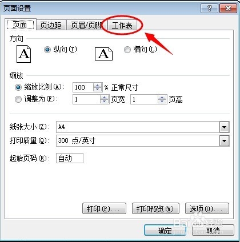This screenshot has width=240, height=242.
Task: Click the help question mark button
Action: (209, 8)
